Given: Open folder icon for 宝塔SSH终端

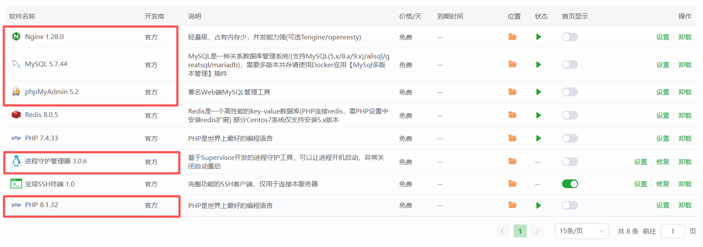Looking at the screenshot, I should pos(512,184).
